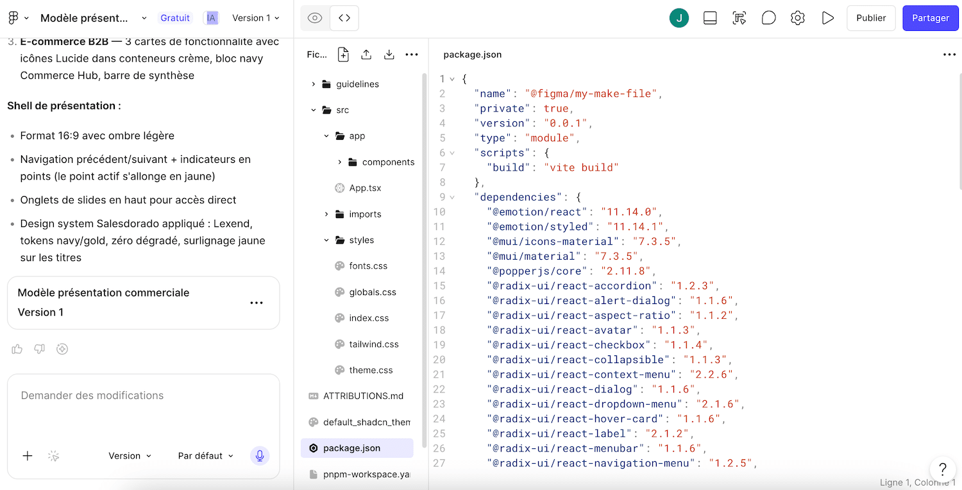Screen dimensions: 962x490
Task: Open the Version 1 dropdown in header
Action: [256, 18]
